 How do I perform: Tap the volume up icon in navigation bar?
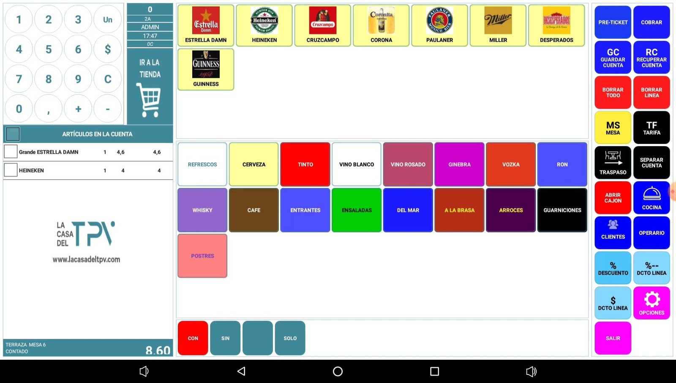click(531, 371)
